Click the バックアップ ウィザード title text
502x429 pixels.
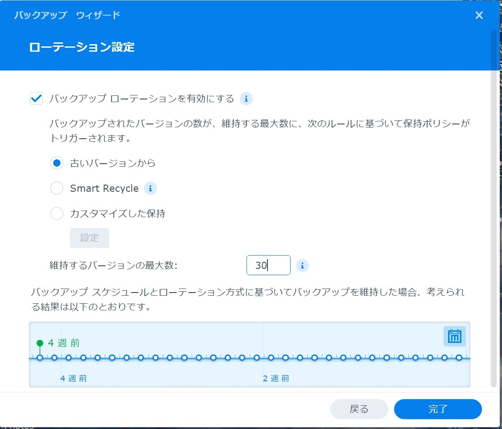click(67, 16)
